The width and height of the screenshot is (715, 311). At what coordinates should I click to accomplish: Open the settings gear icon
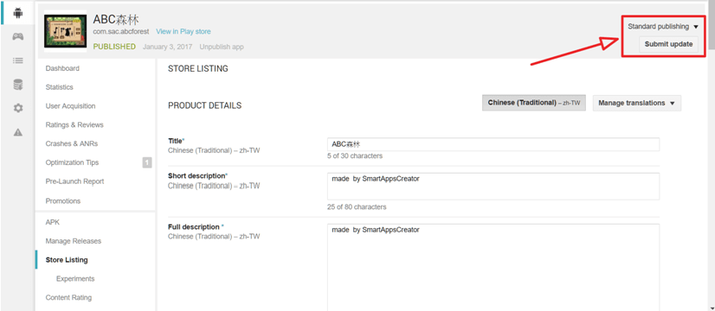18,108
